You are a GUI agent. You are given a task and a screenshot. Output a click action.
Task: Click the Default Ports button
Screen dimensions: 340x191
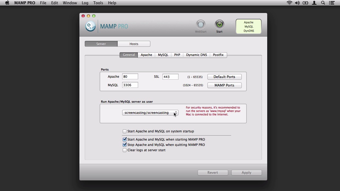(x=224, y=77)
